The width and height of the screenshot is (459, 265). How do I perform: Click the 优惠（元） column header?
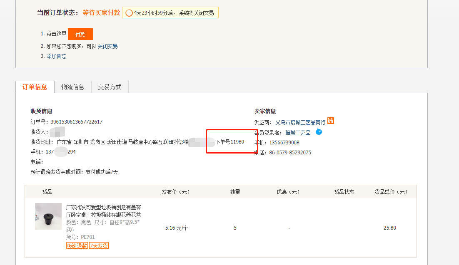click(288, 192)
